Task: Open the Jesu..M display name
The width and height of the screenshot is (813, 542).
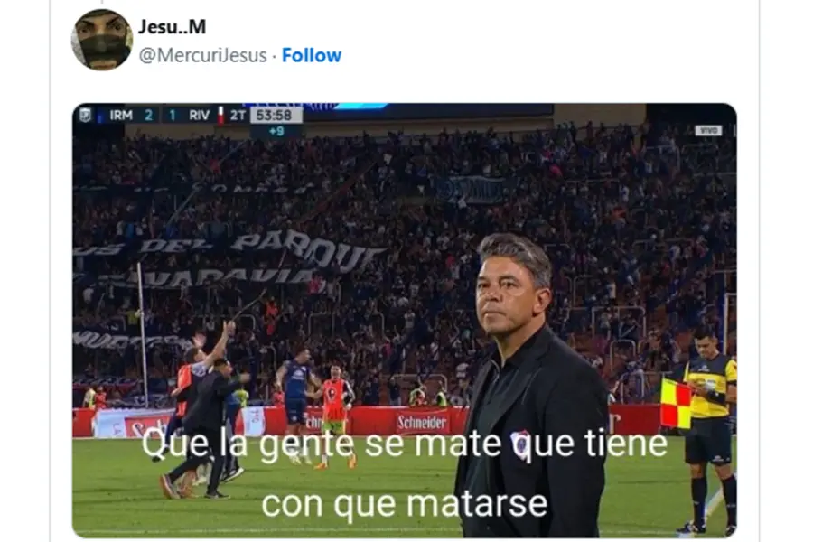Action: 173,26
